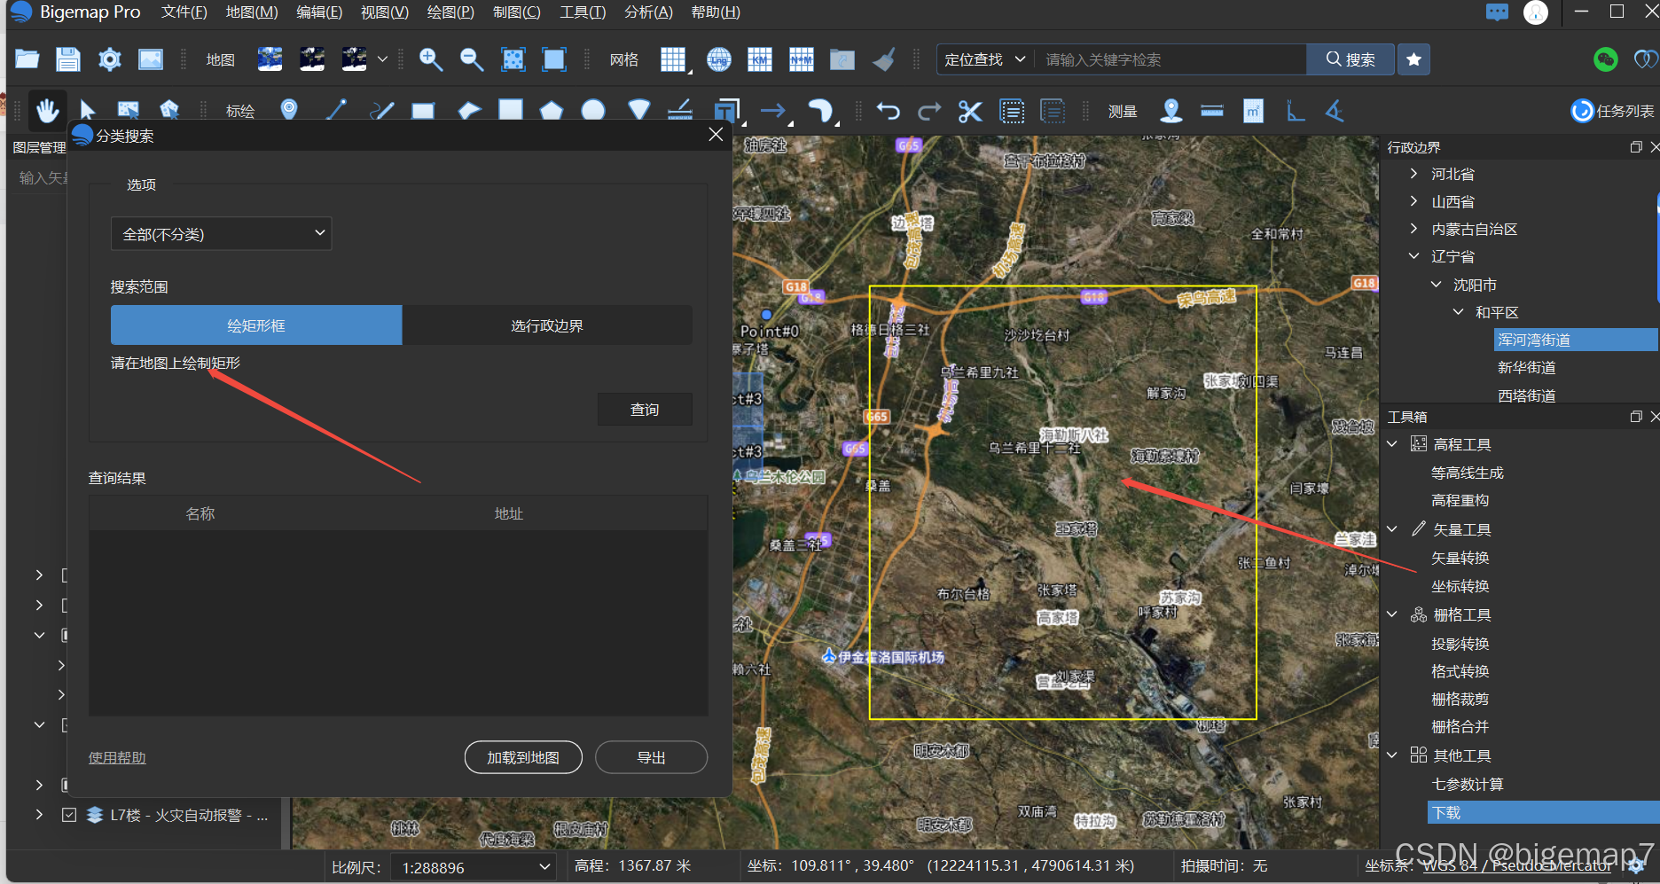The image size is (1660, 884).
Task: Expand the 内蒙古自治区 tree node
Action: [x=1413, y=229]
